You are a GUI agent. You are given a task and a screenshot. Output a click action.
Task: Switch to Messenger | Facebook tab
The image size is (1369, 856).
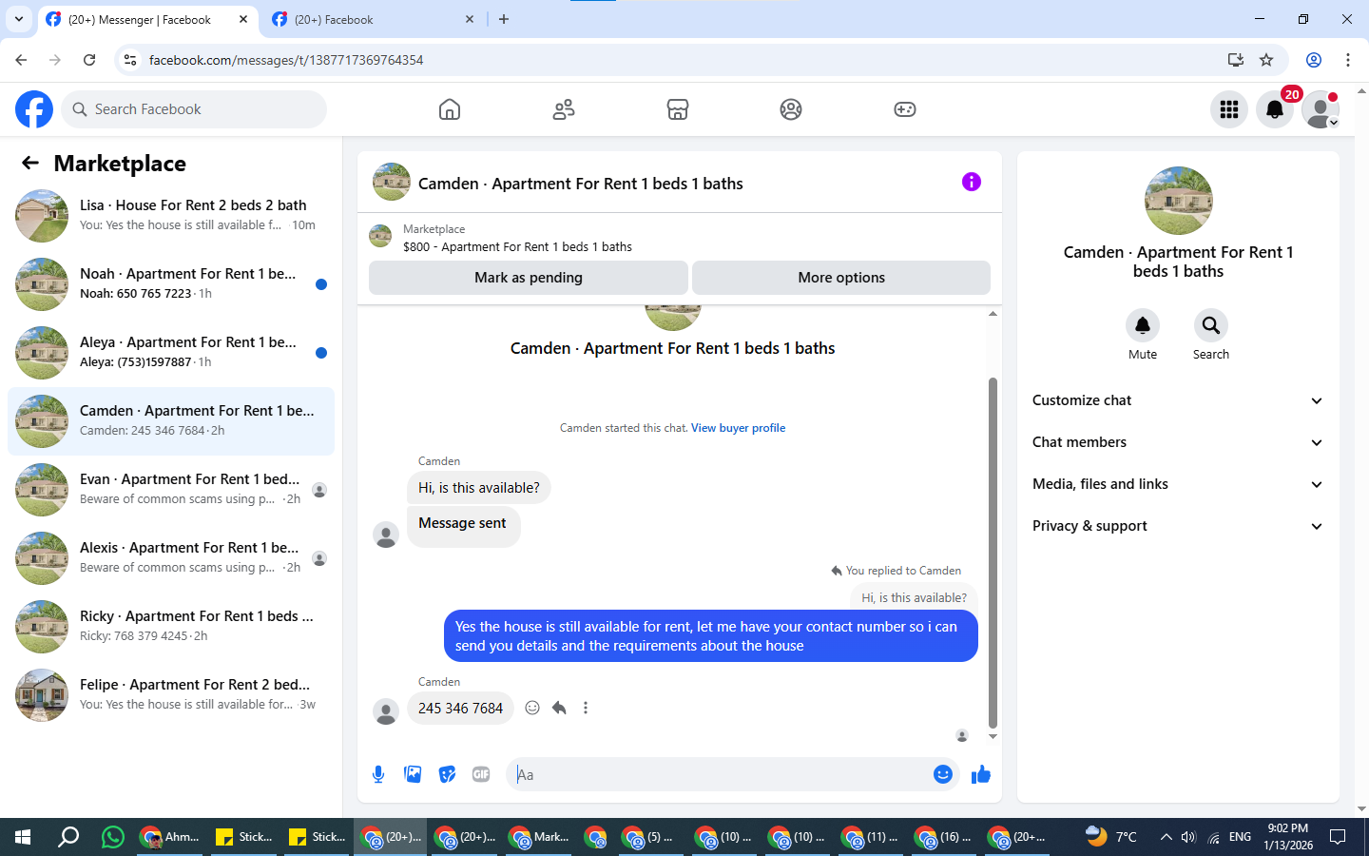tap(147, 19)
